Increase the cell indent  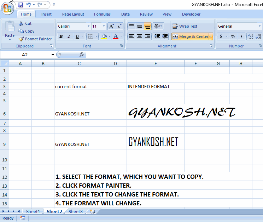pyautogui.click(x=165, y=36)
